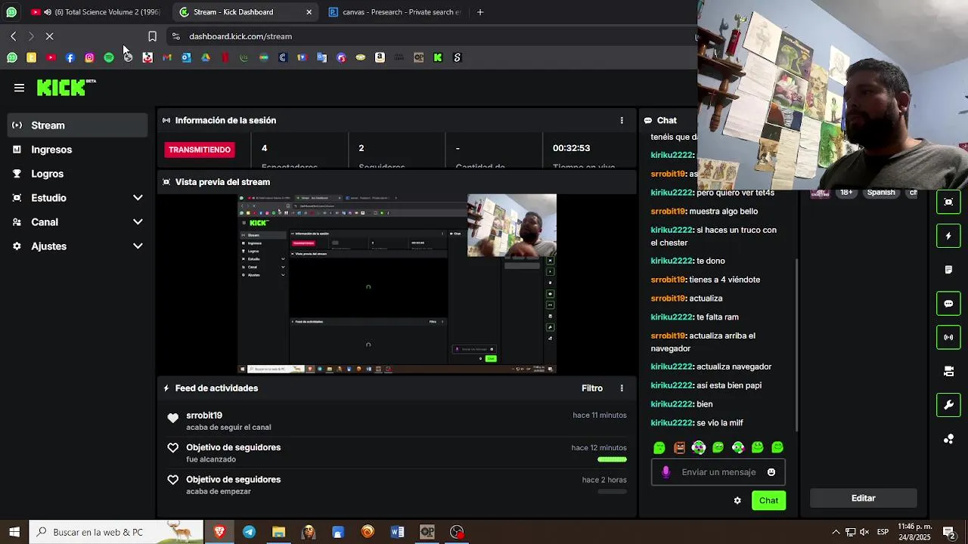The height and width of the screenshot is (544, 968).
Task: Open session information three-dot options
Action: click(622, 120)
